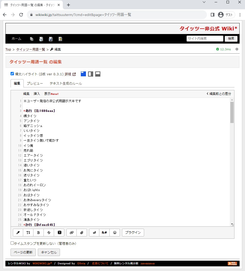The width and height of the screenshot is (245, 271).
Task: Select the side-by-side split layout toggle
Action: [91, 74]
